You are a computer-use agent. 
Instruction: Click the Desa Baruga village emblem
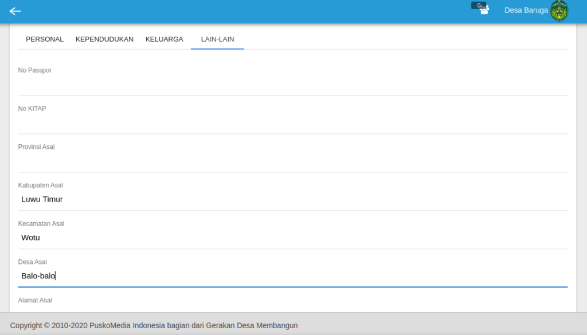coord(559,11)
